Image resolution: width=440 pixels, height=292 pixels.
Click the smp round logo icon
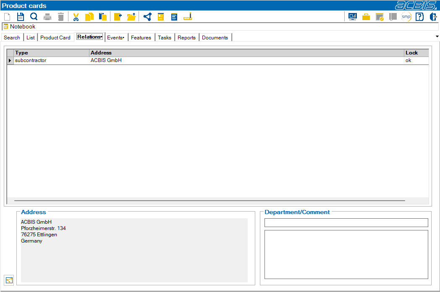[406, 17]
